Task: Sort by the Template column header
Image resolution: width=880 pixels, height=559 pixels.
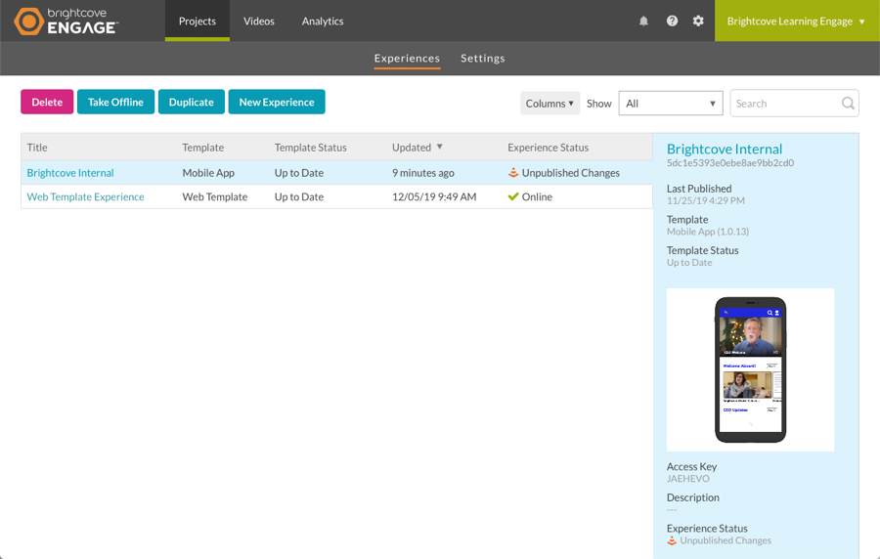Action: [x=203, y=148]
